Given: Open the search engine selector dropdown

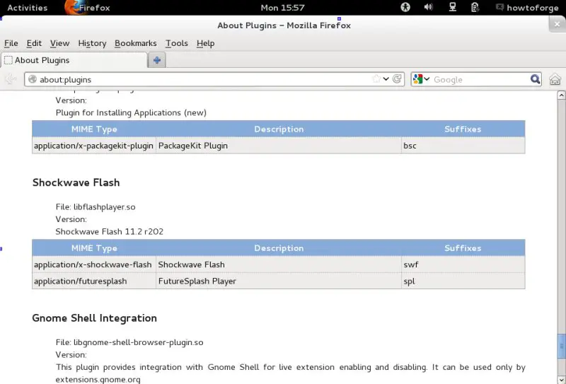Looking at the screenshot, I should [x=421, y=79].
